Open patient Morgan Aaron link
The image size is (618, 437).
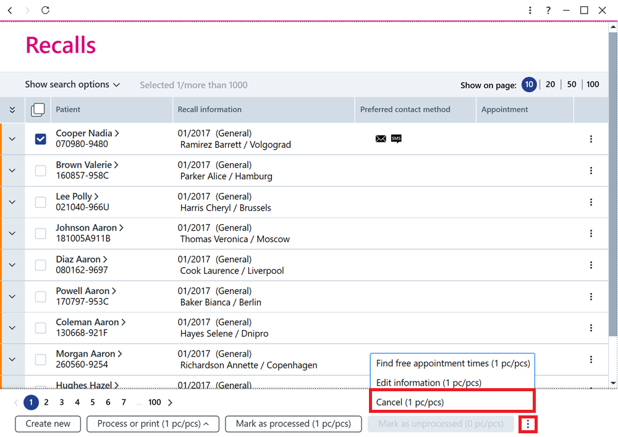coord(88,354)
